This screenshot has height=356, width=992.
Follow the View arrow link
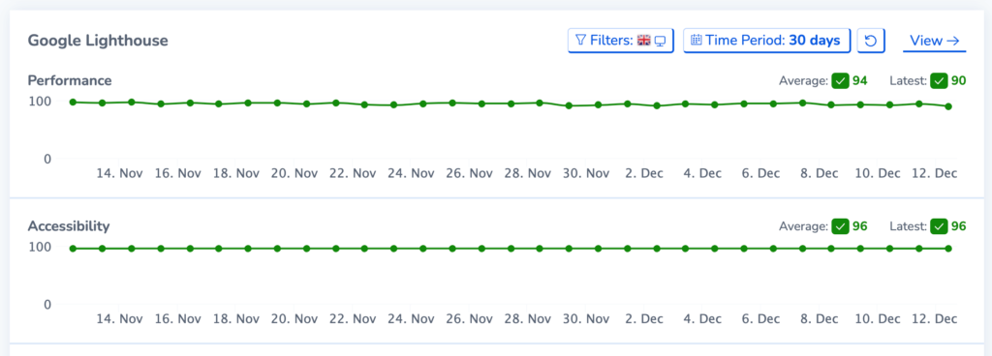[935, 41]
